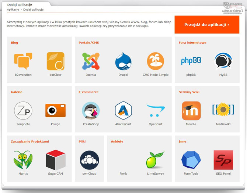The height and width of the screenshot is (193, 247).
Task: Click the Zenphoto caption text
Action: point(23,124)
